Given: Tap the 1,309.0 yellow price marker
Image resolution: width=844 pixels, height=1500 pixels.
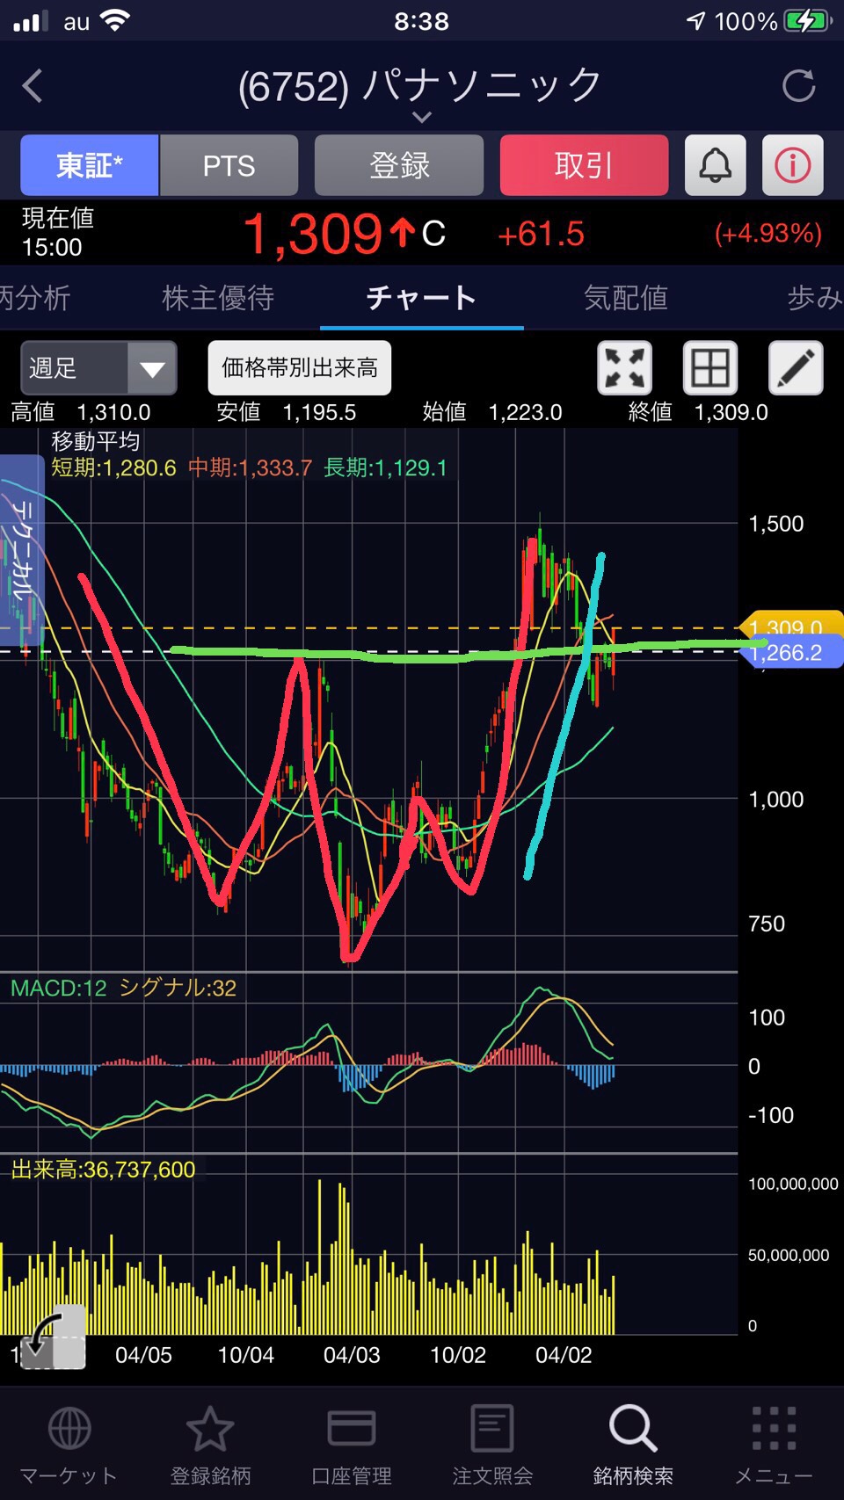Looking at the screenshot, I should tap(791, 627).
